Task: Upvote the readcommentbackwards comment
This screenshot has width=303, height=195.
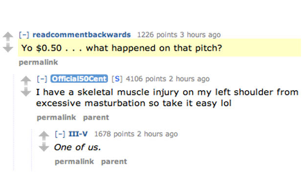Action: click(x=8, y=36)
